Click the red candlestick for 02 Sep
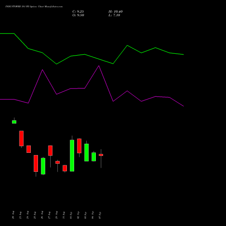226x226 pixels. (x=79, y=146)
